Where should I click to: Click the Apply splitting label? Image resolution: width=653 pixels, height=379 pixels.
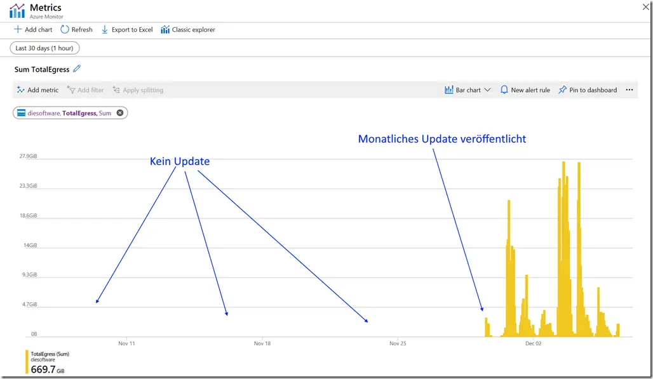tap(143, 90)
